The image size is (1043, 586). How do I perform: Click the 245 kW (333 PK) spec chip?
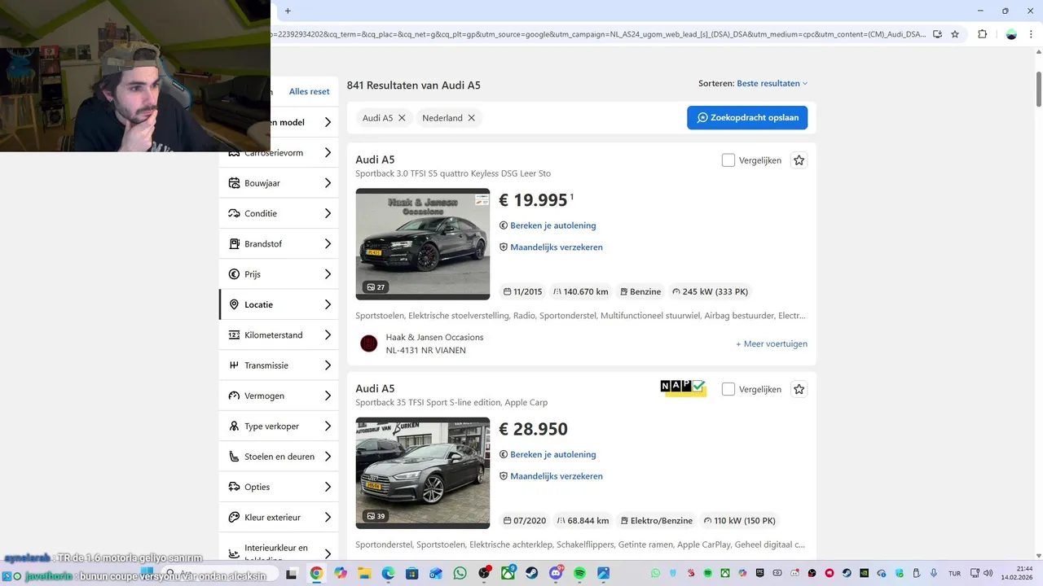(x=710, y=291)
